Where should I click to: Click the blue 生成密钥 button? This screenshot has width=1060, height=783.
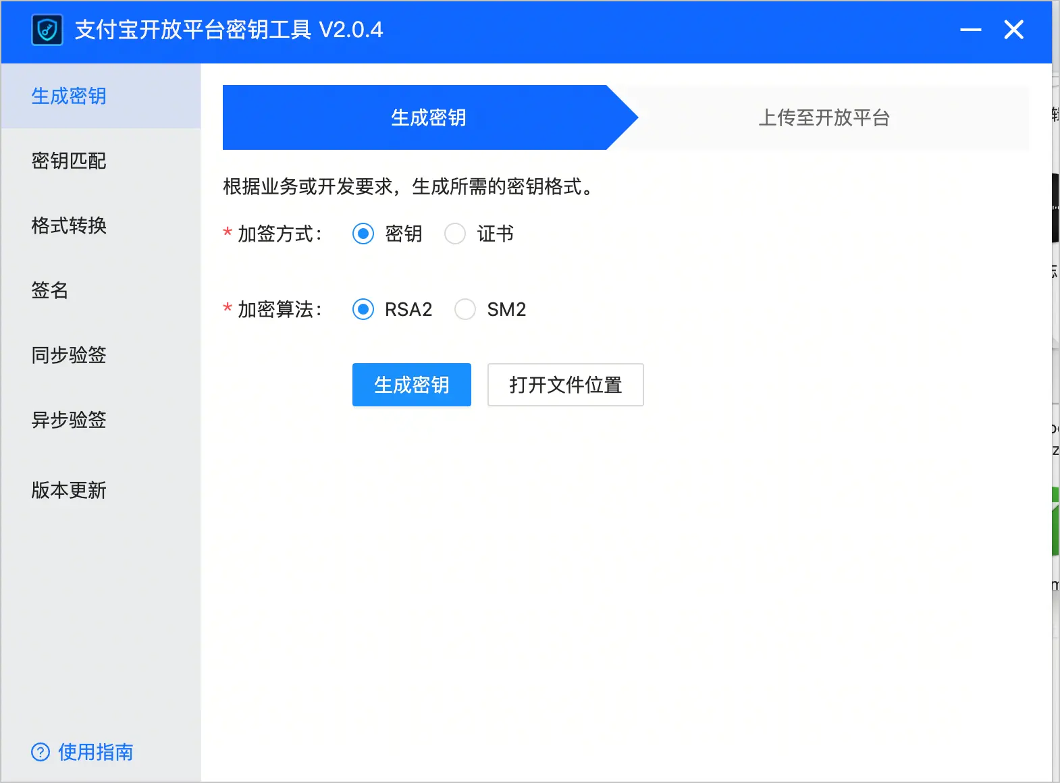click(412, 385)
